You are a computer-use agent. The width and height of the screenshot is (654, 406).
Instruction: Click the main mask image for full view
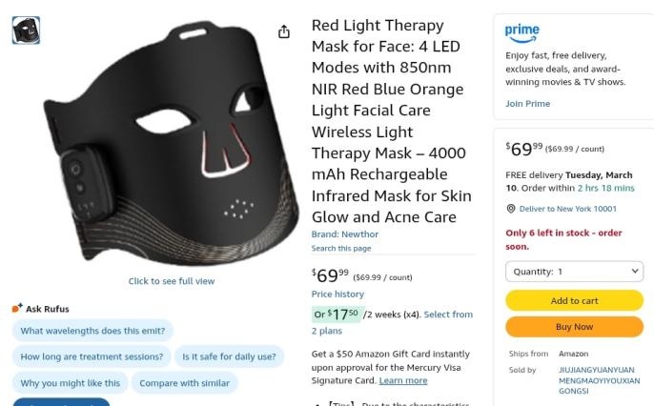(171, 144)
